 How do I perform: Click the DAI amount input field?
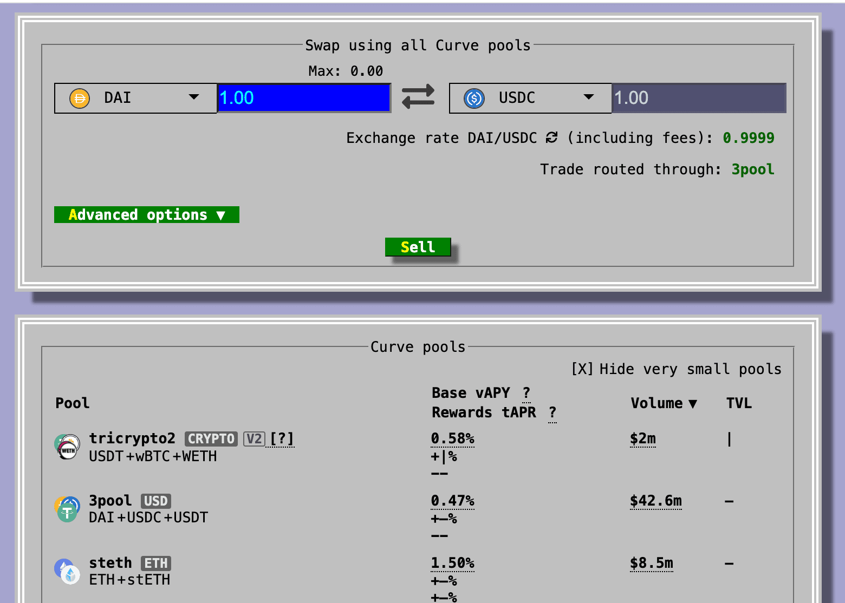tap(303, 98)
